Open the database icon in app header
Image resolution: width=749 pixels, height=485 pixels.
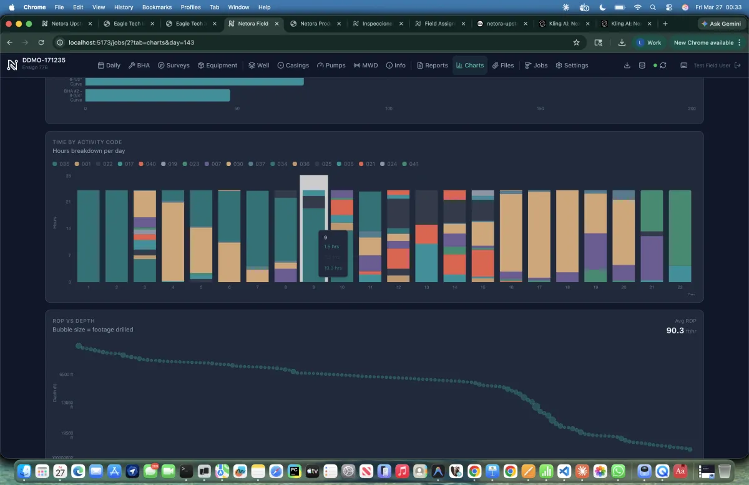tap(642, 66)
